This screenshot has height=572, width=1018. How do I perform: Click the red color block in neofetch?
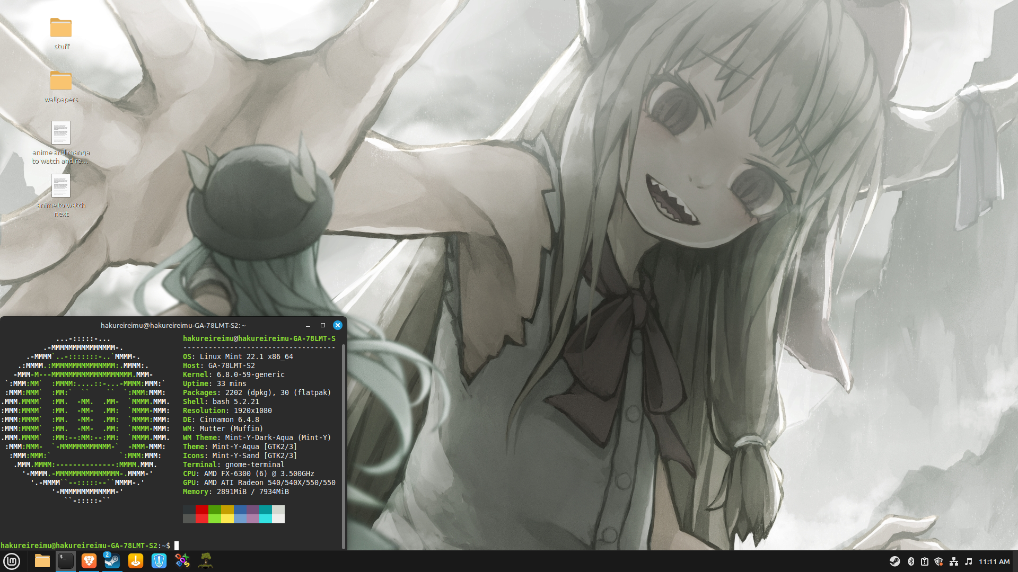pyautogui.click(x=202, y=514)
